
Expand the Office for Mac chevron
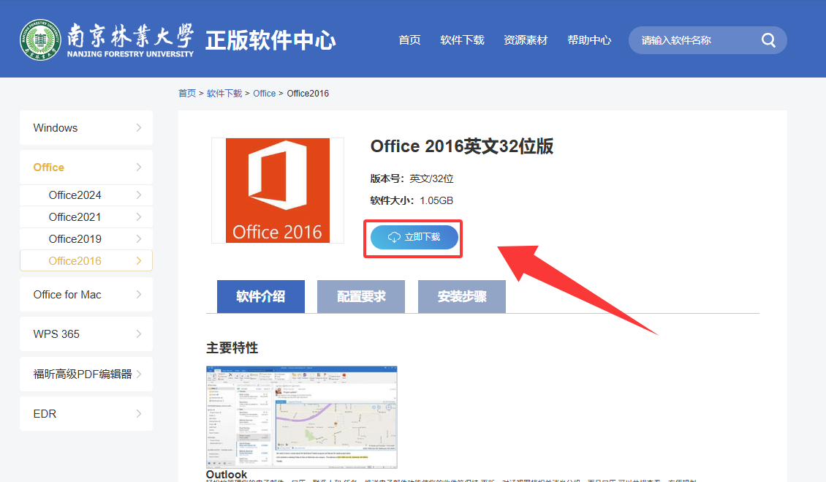[139, 294]
